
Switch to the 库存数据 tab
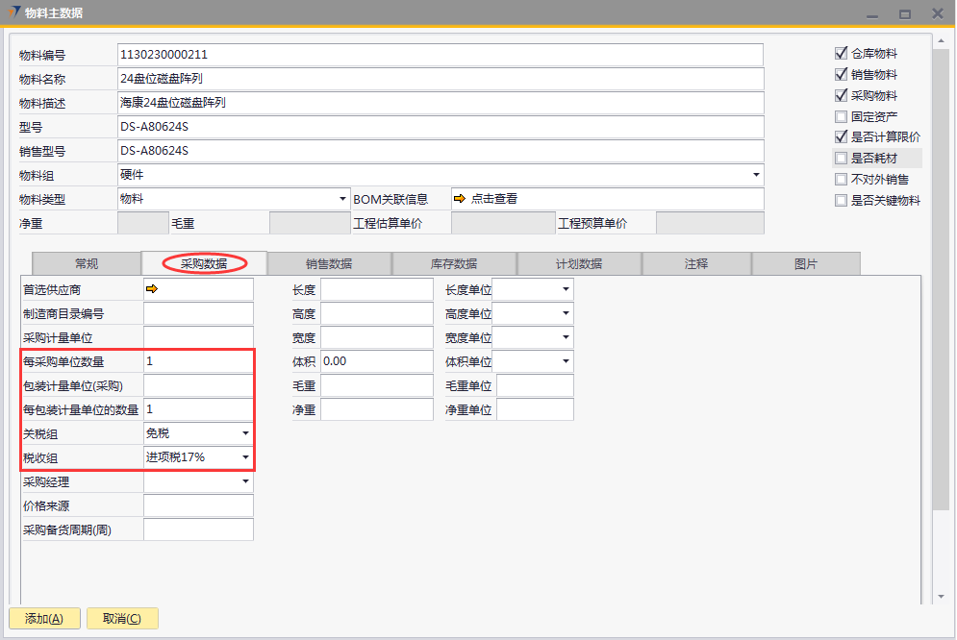tap(454, 263)
